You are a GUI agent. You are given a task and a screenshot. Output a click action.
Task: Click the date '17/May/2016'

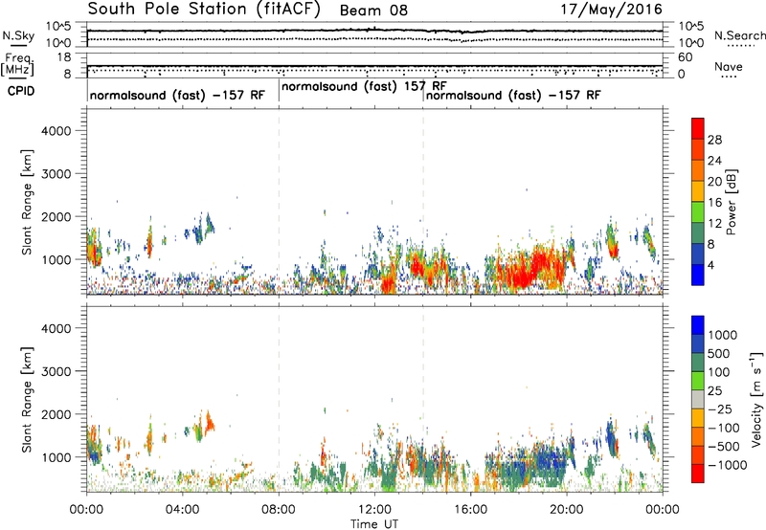click(611, 9)
